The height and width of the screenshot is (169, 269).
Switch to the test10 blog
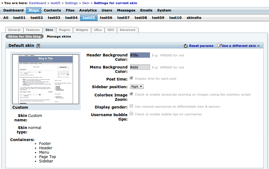point(175,18)
